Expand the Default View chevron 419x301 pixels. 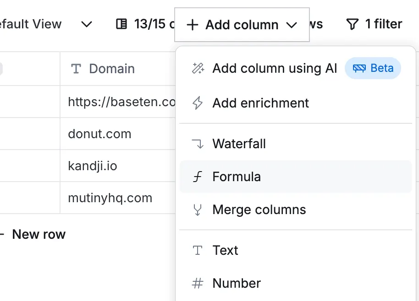87,24
